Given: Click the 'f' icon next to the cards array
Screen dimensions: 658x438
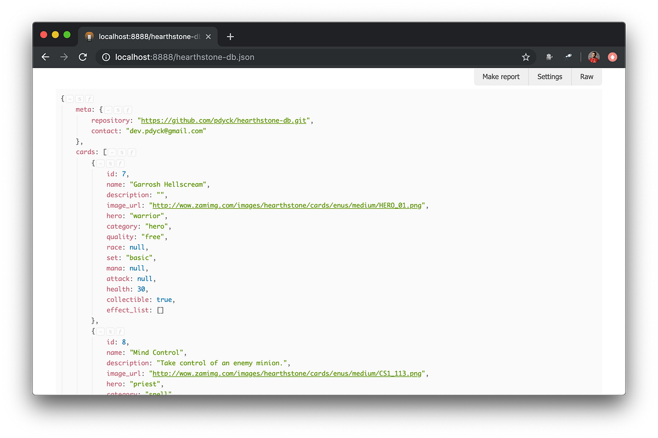Looking at the screenshot, I should 132,152.
